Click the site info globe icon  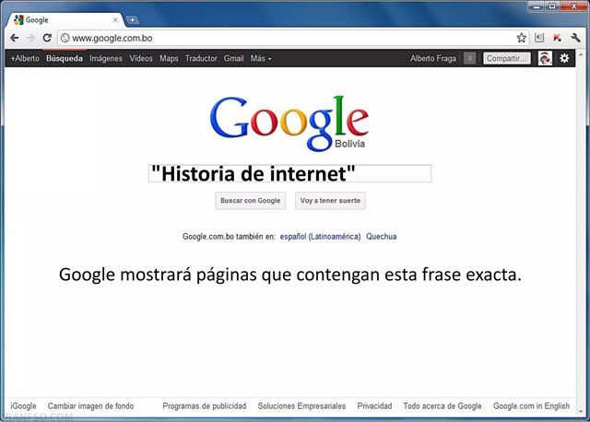[x=65, y=38]
